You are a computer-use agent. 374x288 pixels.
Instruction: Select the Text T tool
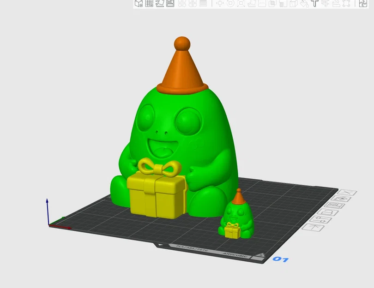click(x=314, y=3)
